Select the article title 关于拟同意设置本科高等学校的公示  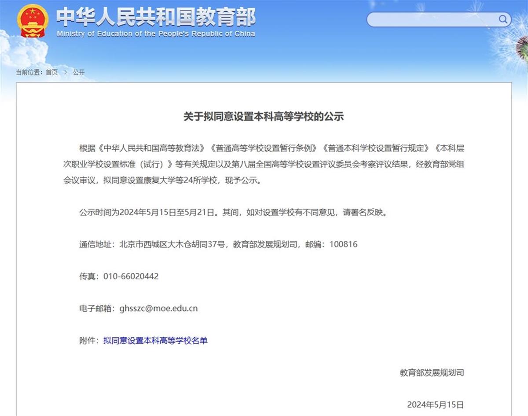pos(264,117)
